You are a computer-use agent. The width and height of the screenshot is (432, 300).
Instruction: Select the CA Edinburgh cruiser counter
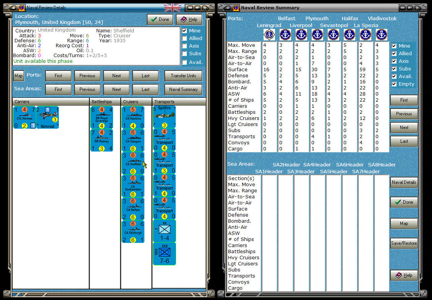click(x=133, y=231)
